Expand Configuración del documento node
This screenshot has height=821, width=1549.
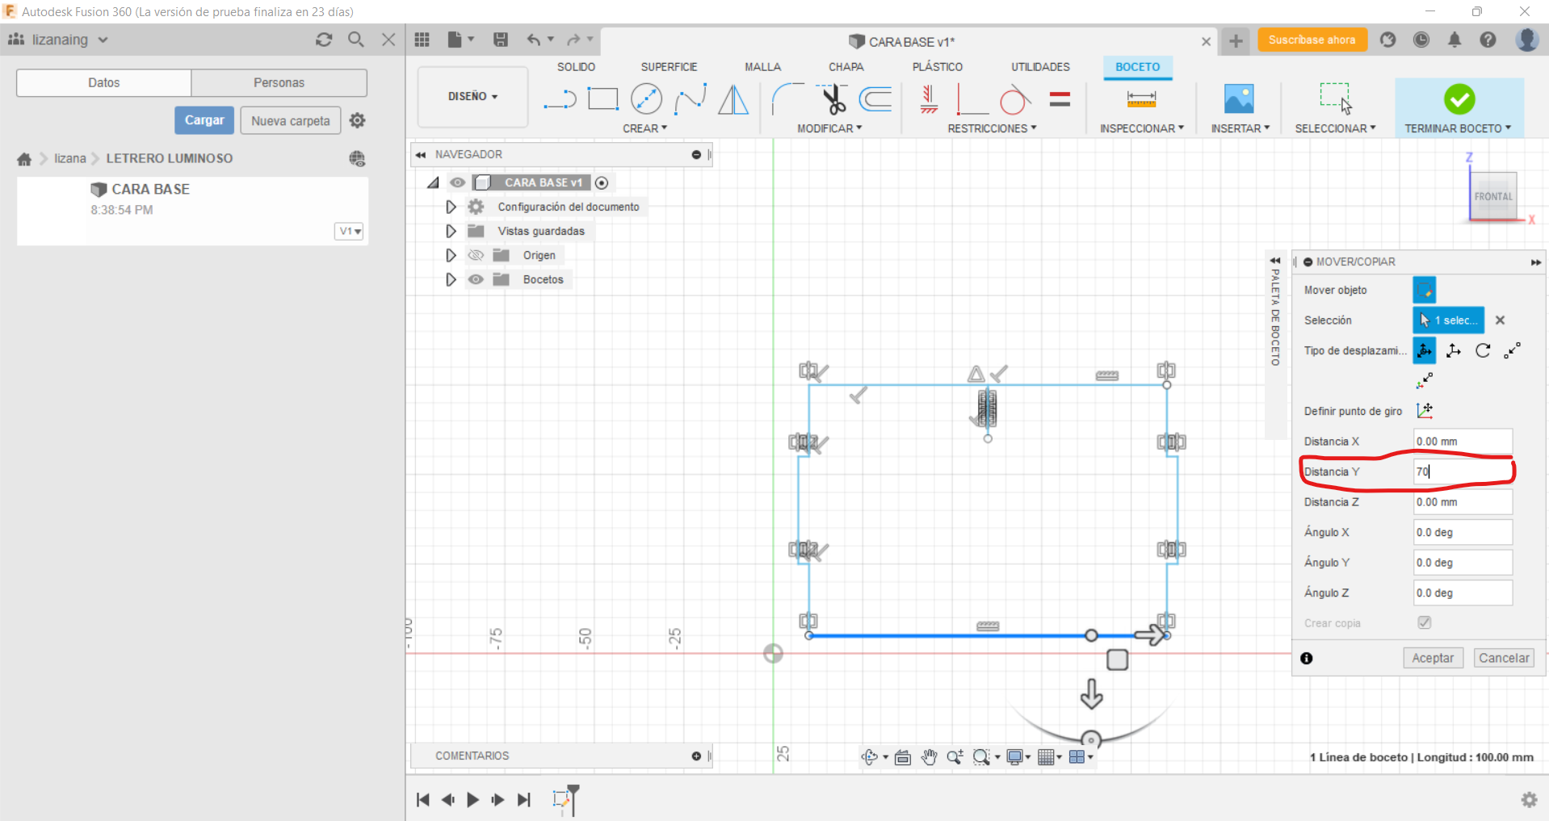tap(451, 207)
